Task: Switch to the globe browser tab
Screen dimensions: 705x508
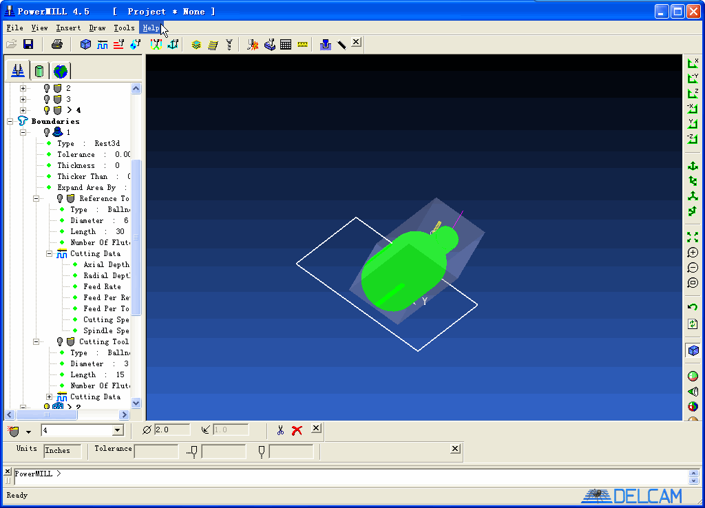Action: point(61,71)
